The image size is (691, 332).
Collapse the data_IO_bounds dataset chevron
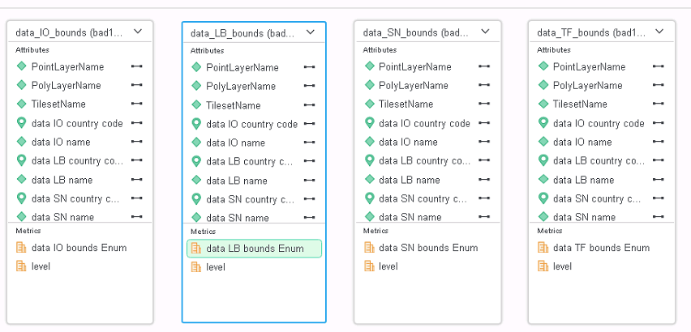[x=138, y=32]
